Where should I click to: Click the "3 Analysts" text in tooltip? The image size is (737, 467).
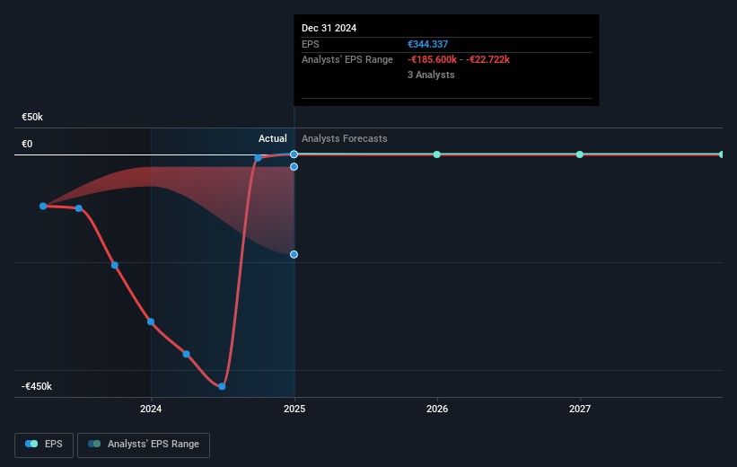(431, 75)
